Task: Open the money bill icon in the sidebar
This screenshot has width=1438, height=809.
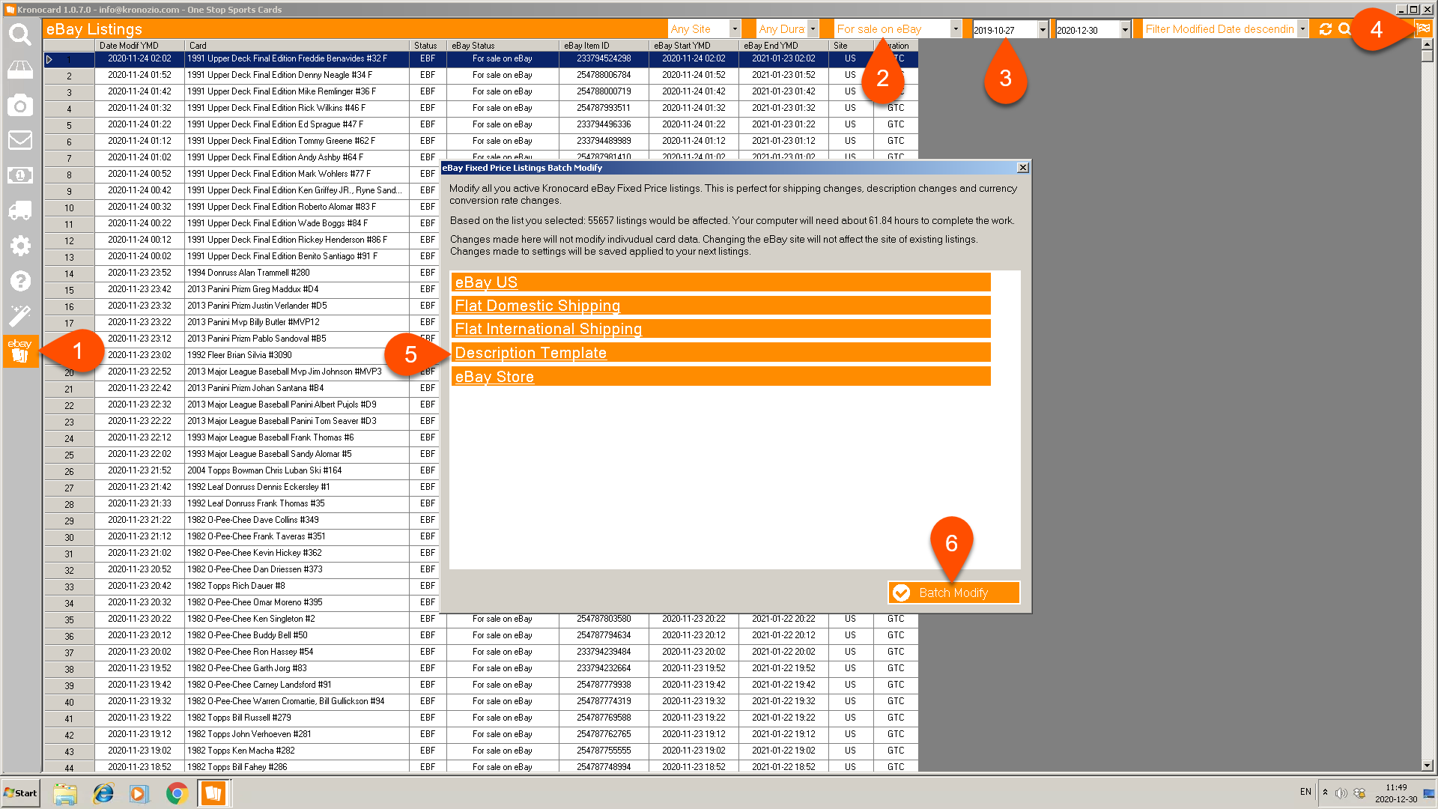Action: click(20, 175)
